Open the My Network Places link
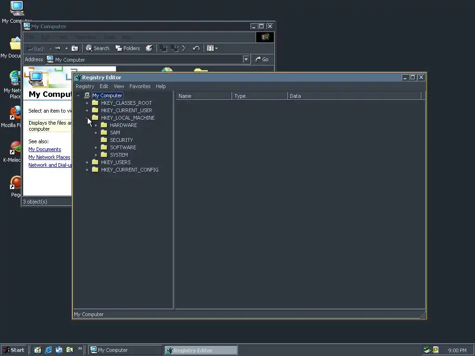Viewport: 475px width, 356px height. (x=49, y=157)
